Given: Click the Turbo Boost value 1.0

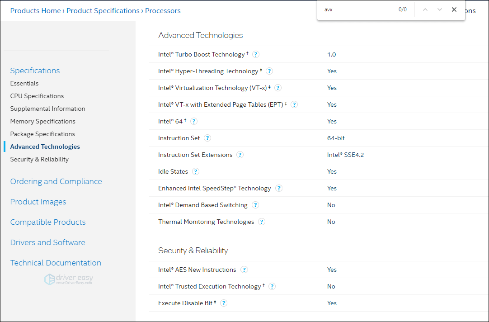Looking at the screenshot, I should (x=332, y=54).
